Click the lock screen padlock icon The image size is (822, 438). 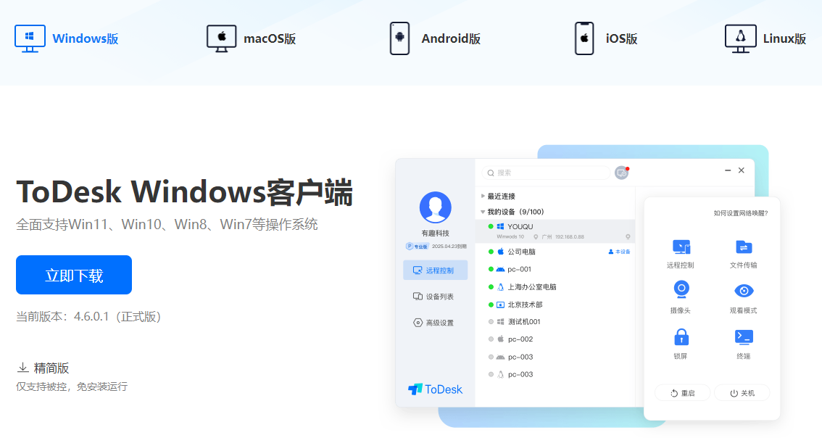pyautogui.click(x=681, y=337)
